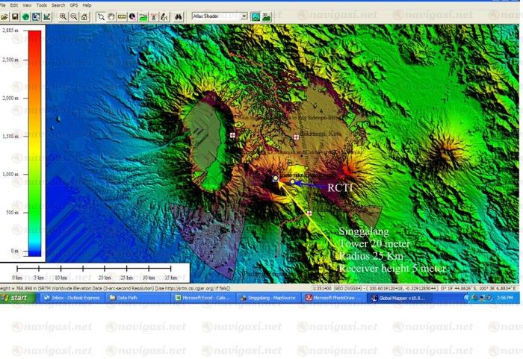Activate the Pan hand grab tool
This screenshot has width=523, height=359.
pyautogui.click(x=111, y=16)
